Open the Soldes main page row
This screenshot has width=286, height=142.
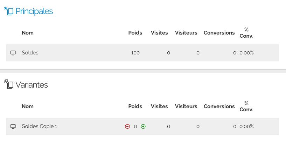(30, 53)
